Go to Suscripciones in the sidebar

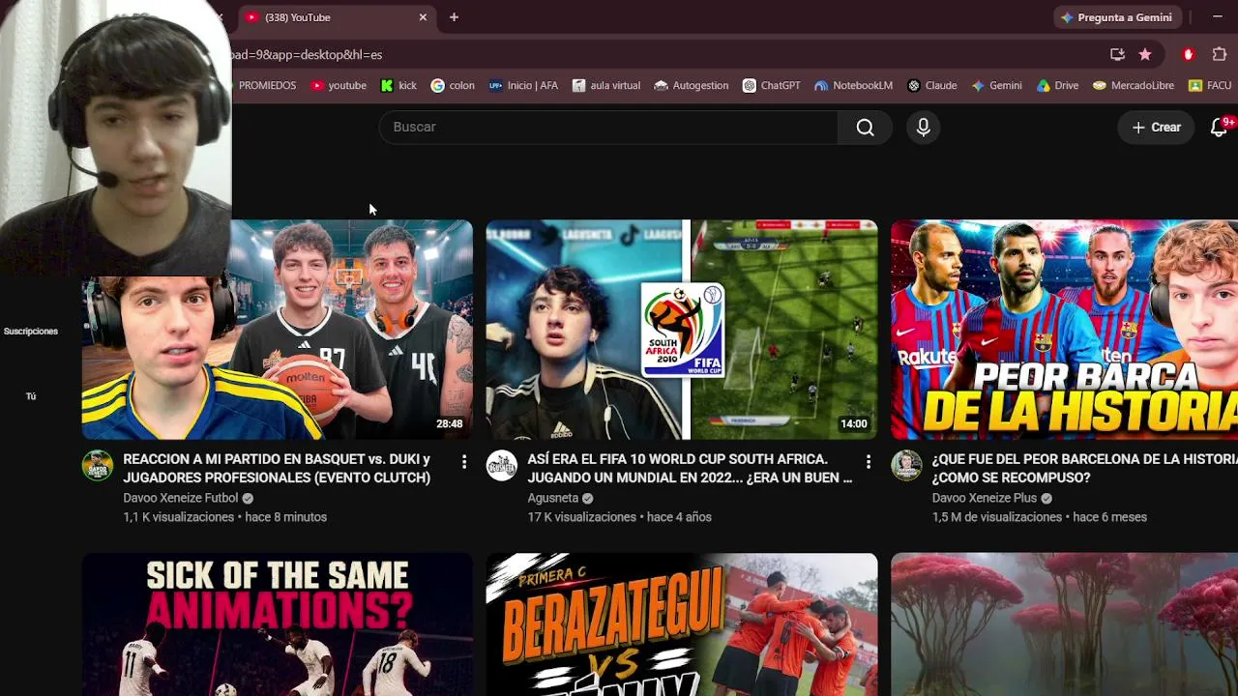click(31, 331)
